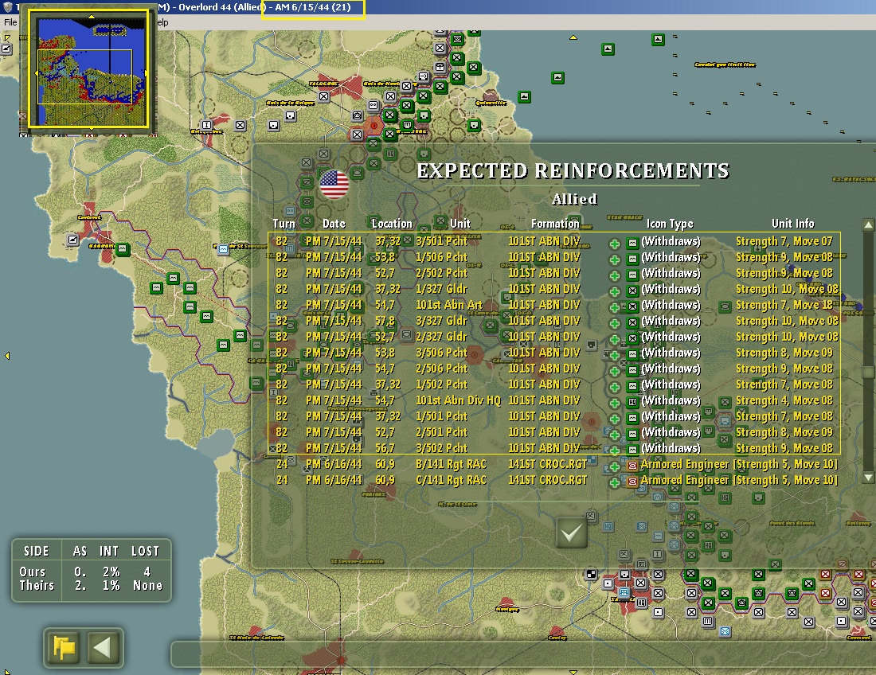
Task: Click the left arrow back button
Action: pyautogui.click(x=103, y=648)
